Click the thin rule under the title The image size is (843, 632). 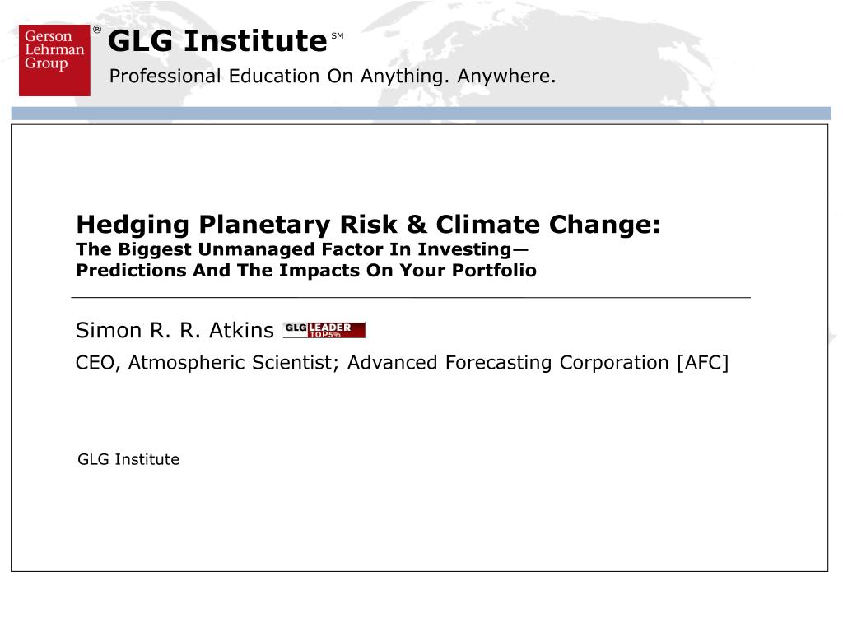tap(411, 297)
